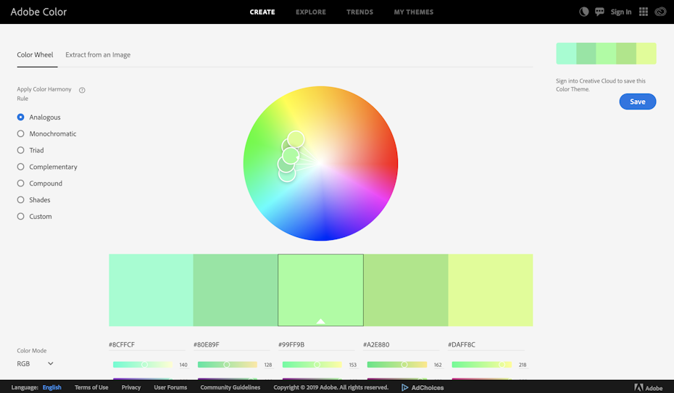Open the Terms of Use link

coord(91,387)
